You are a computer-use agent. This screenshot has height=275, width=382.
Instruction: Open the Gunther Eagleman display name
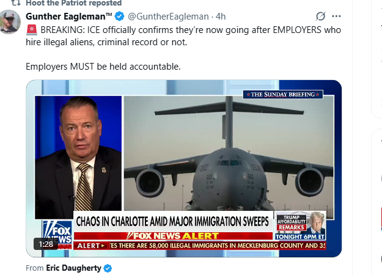point(68,16)
